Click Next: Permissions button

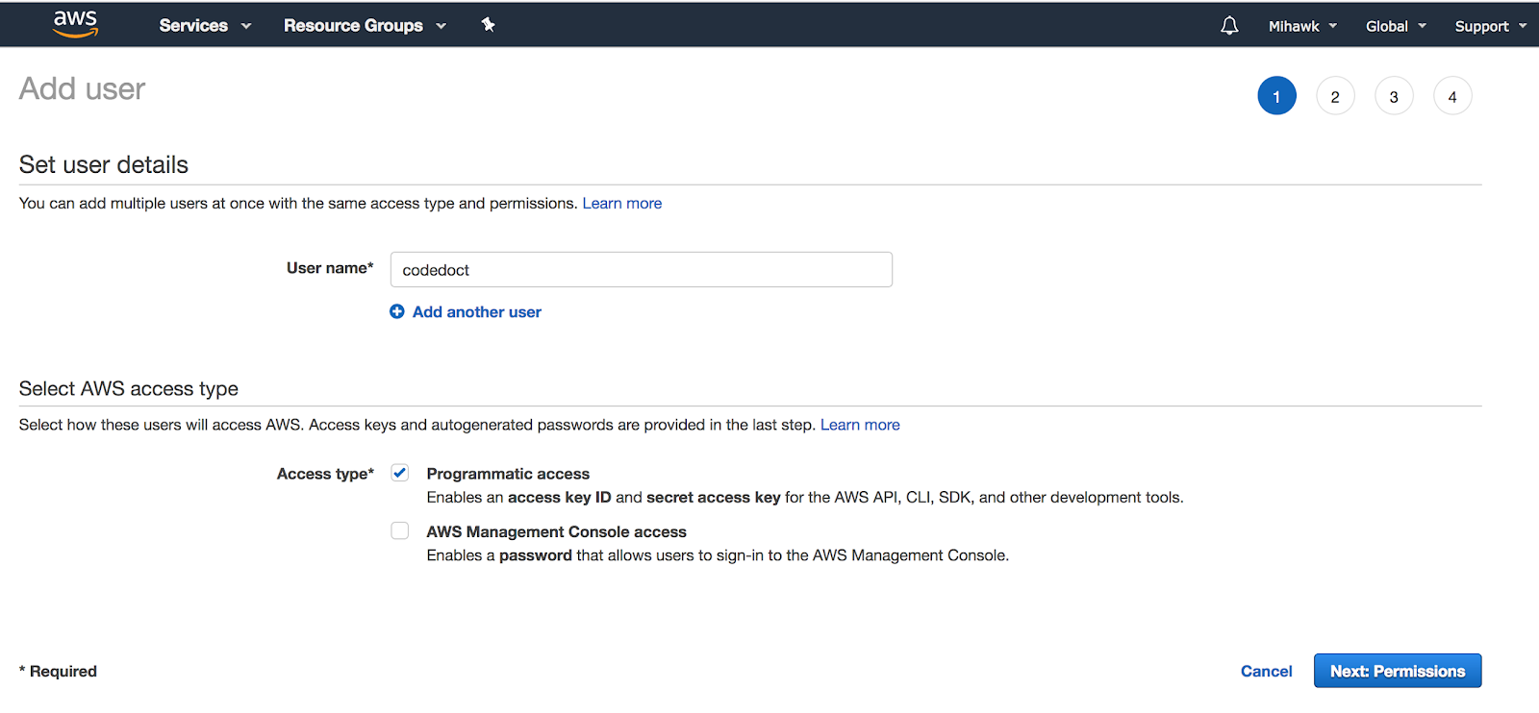(x=1397, y=671)
